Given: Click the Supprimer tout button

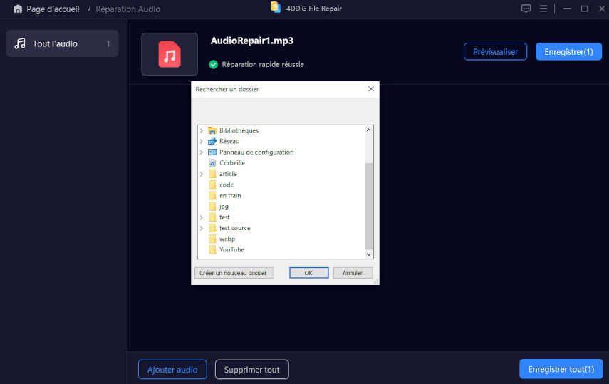Looking at the screenshot, I should pyautogui.click(x=251, y=370).
